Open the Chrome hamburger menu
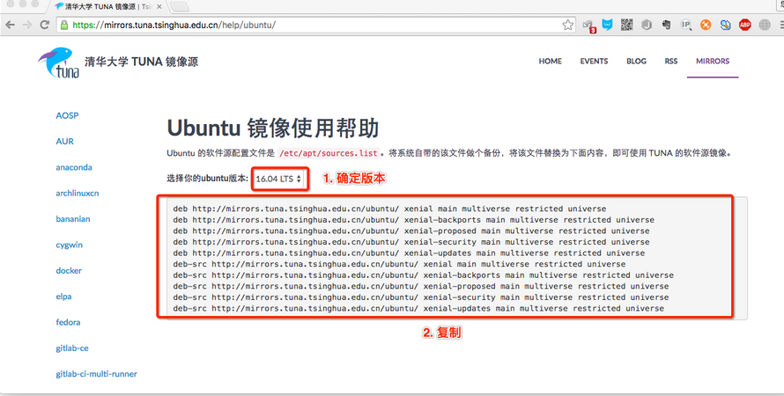784x396 pixels. click(780, 25)
